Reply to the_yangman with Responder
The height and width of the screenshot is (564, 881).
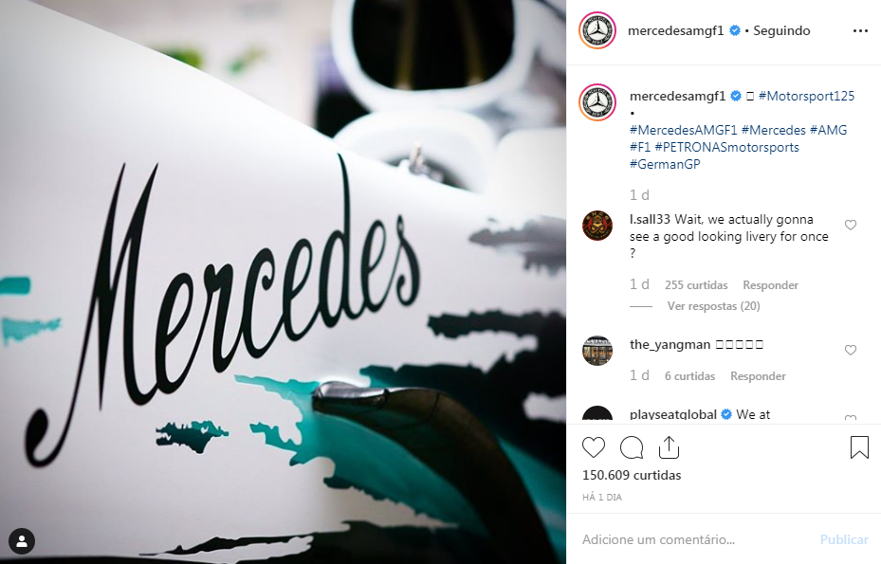758,376
